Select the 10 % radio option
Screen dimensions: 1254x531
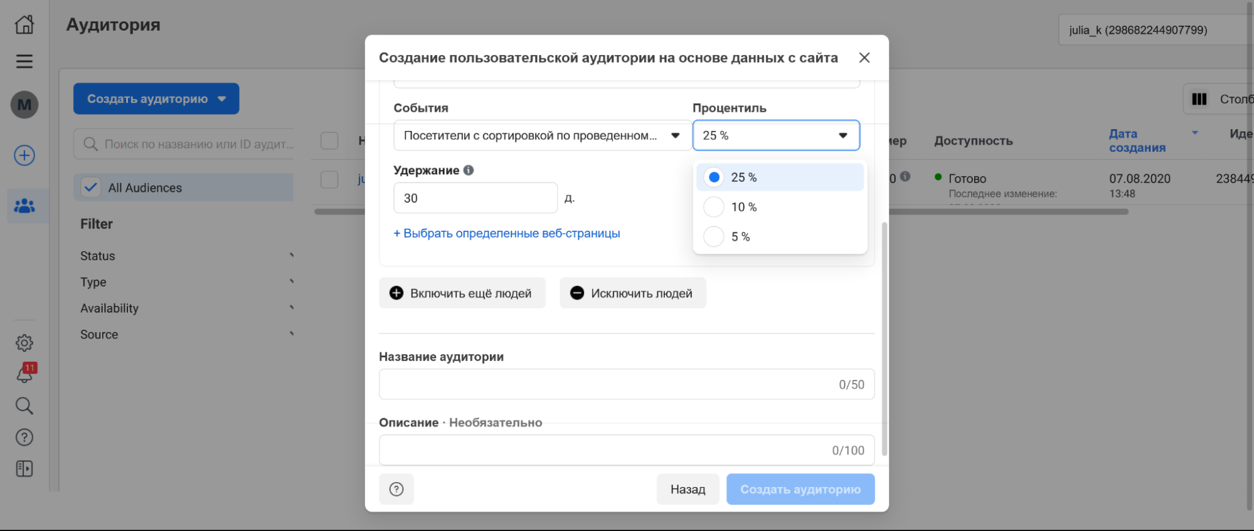(x=714, y=207)
